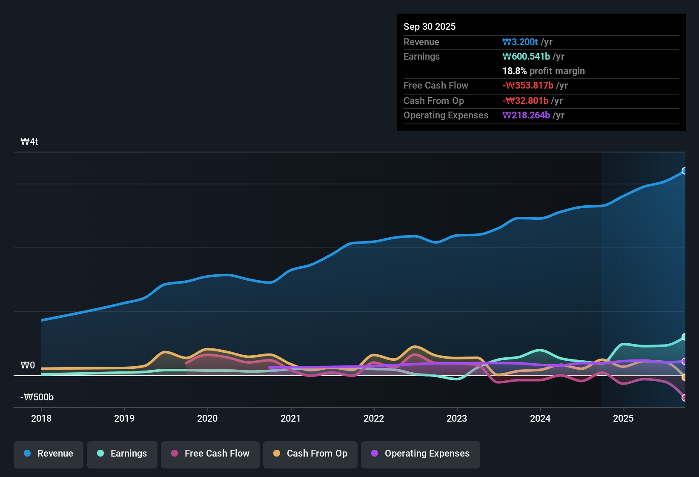Click the 18.8% profit margin text
The width and height of the screenshot is (699, 477).
(544, 71)
